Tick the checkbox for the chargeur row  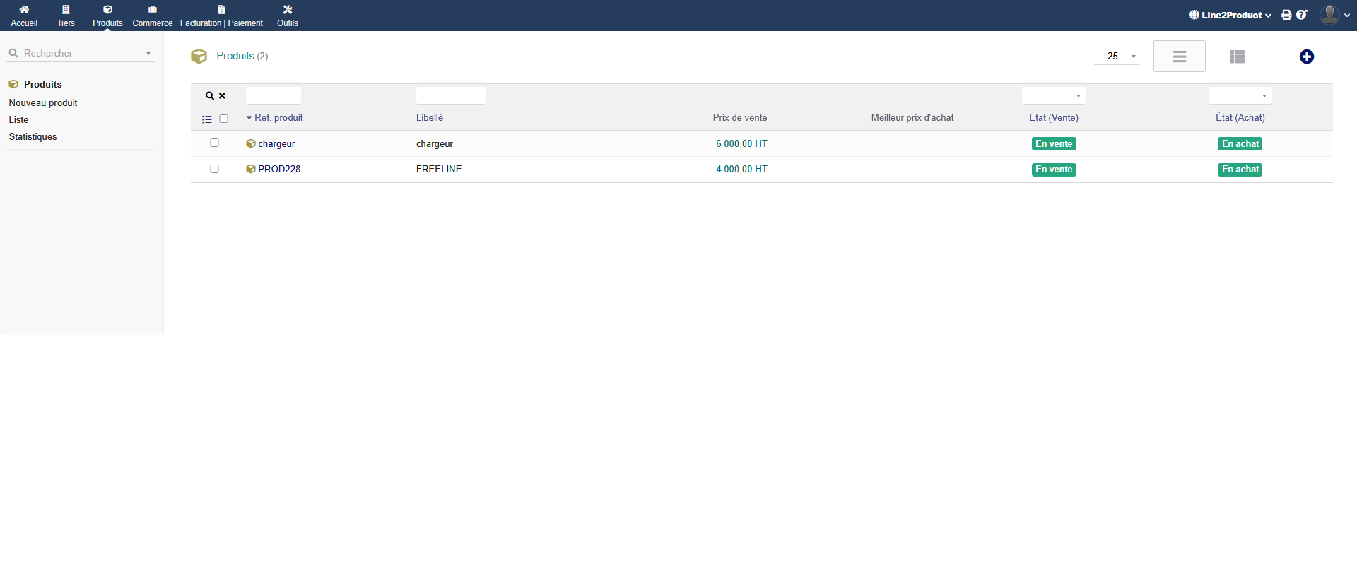[x=214, y=143]
